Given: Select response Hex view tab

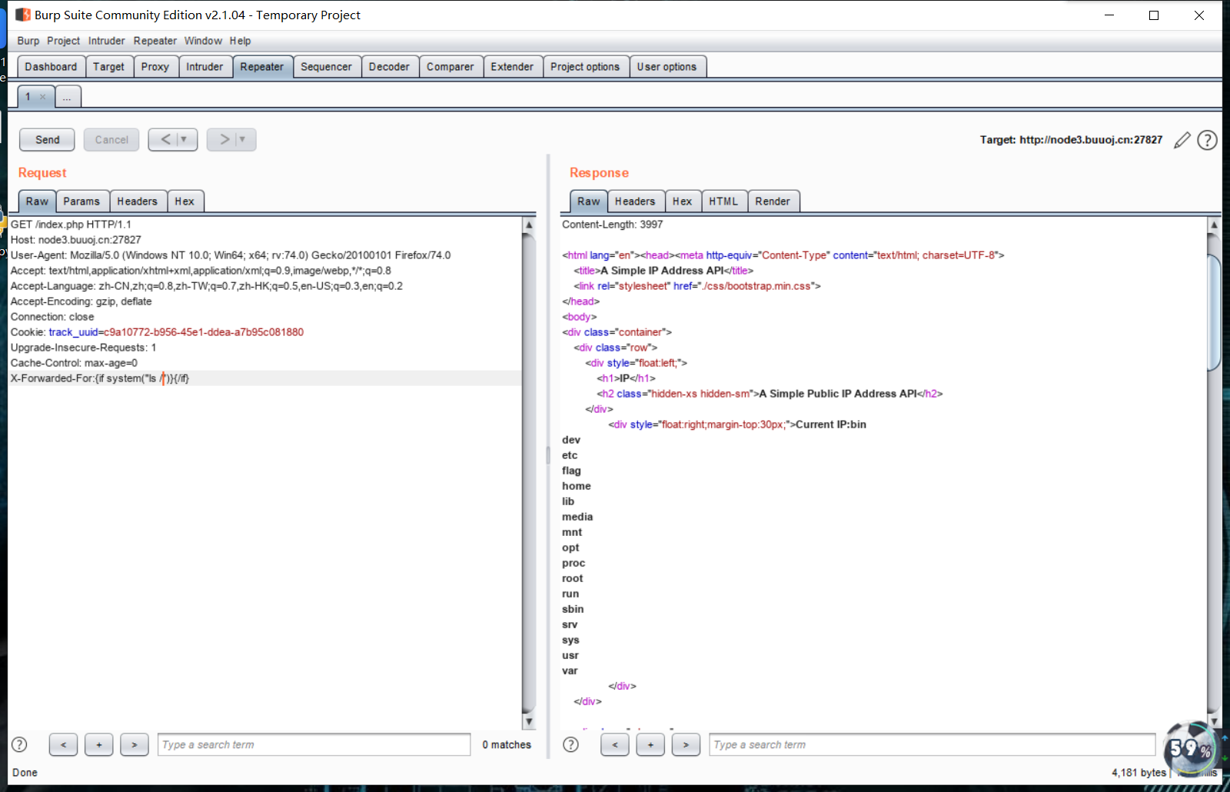Looking at the screenshot, I should click(x=683, y=201).
